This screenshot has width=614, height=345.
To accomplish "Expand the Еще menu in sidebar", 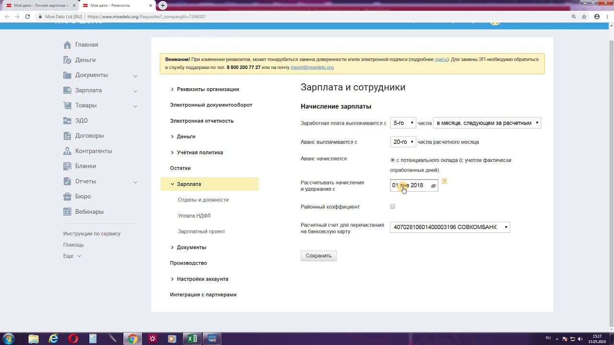I will [x=72, y=256].
